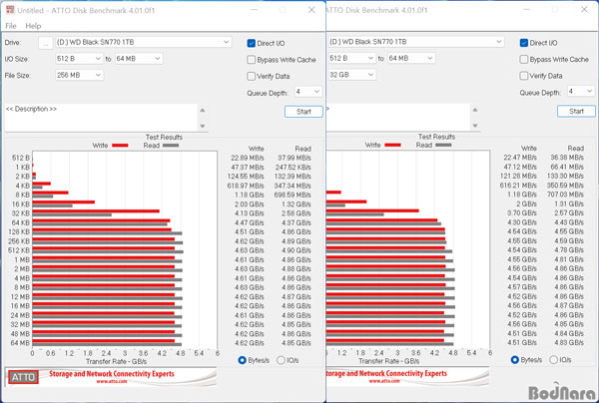Click description scroll up arrow in left window

point(203,111)
